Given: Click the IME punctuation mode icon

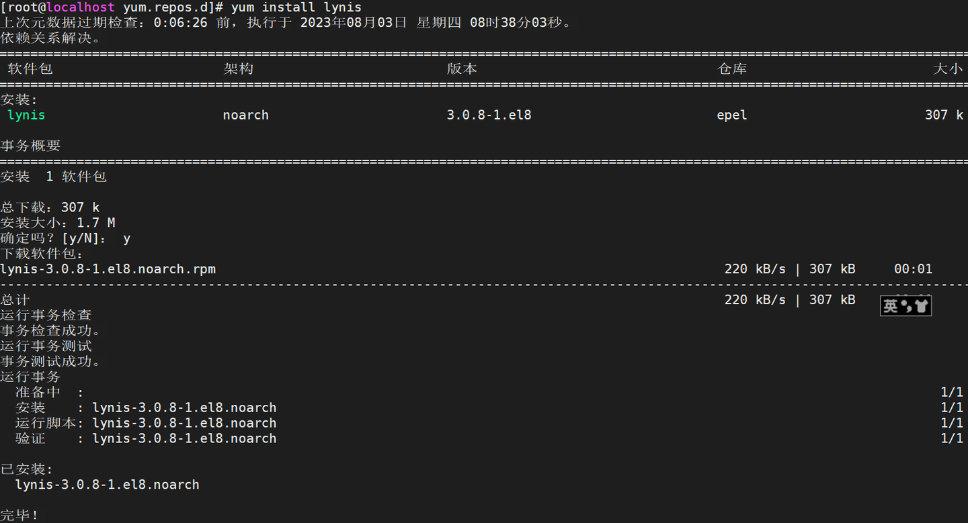Looking at the screenshot, I should click(907, 307).
